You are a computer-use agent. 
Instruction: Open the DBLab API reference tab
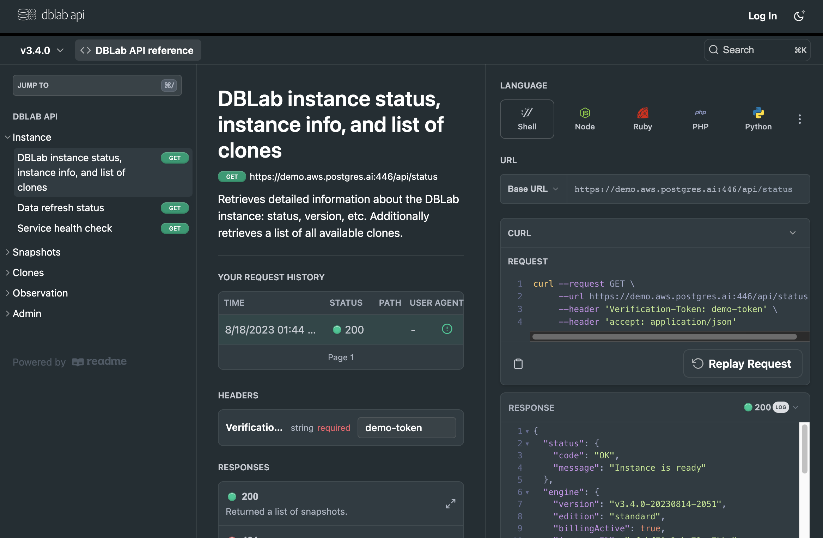click(x=138, y=50)
